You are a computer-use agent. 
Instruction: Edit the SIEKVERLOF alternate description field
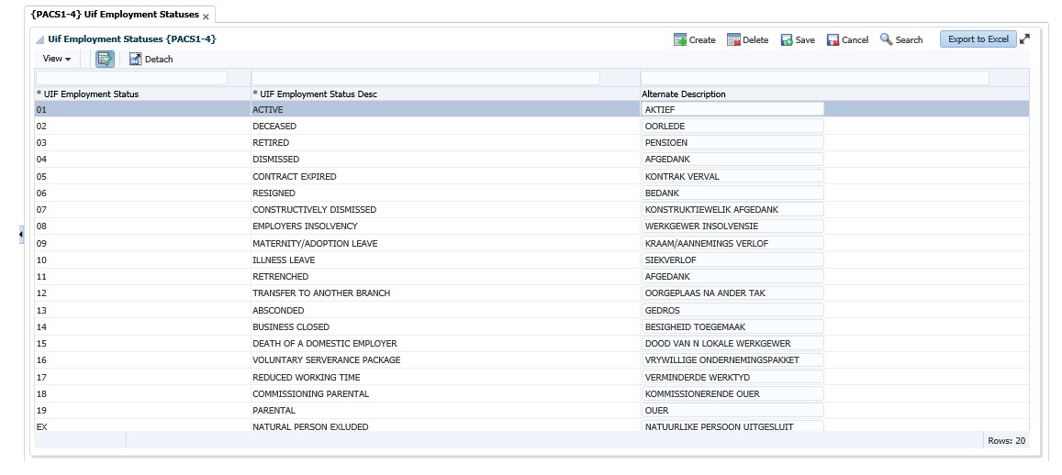[x=732, y=260]
